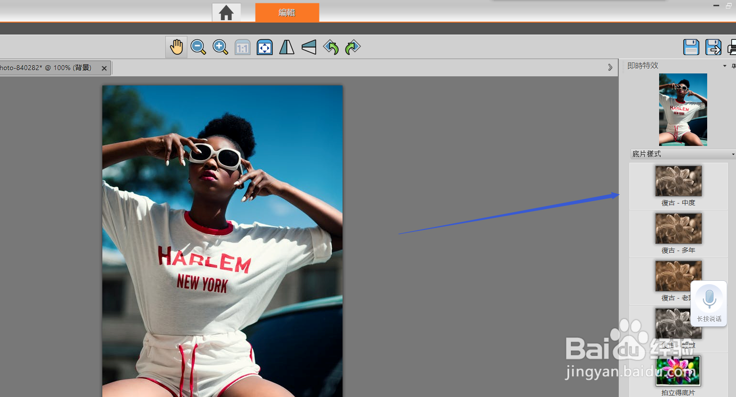Click the 长按说话 microphone button

tap(709, 303)
